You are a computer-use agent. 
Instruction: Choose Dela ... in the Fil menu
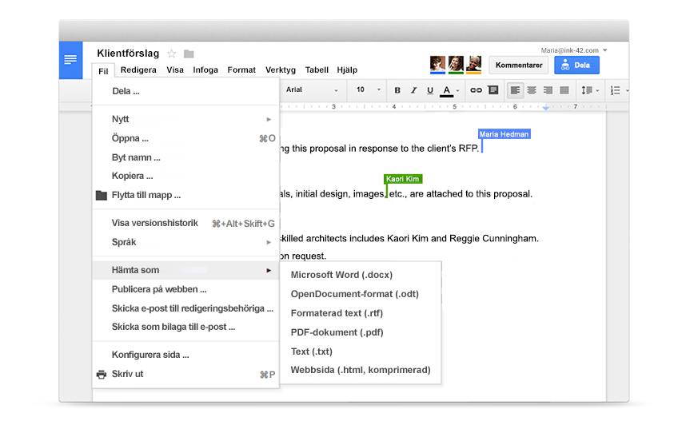(185, 91)
